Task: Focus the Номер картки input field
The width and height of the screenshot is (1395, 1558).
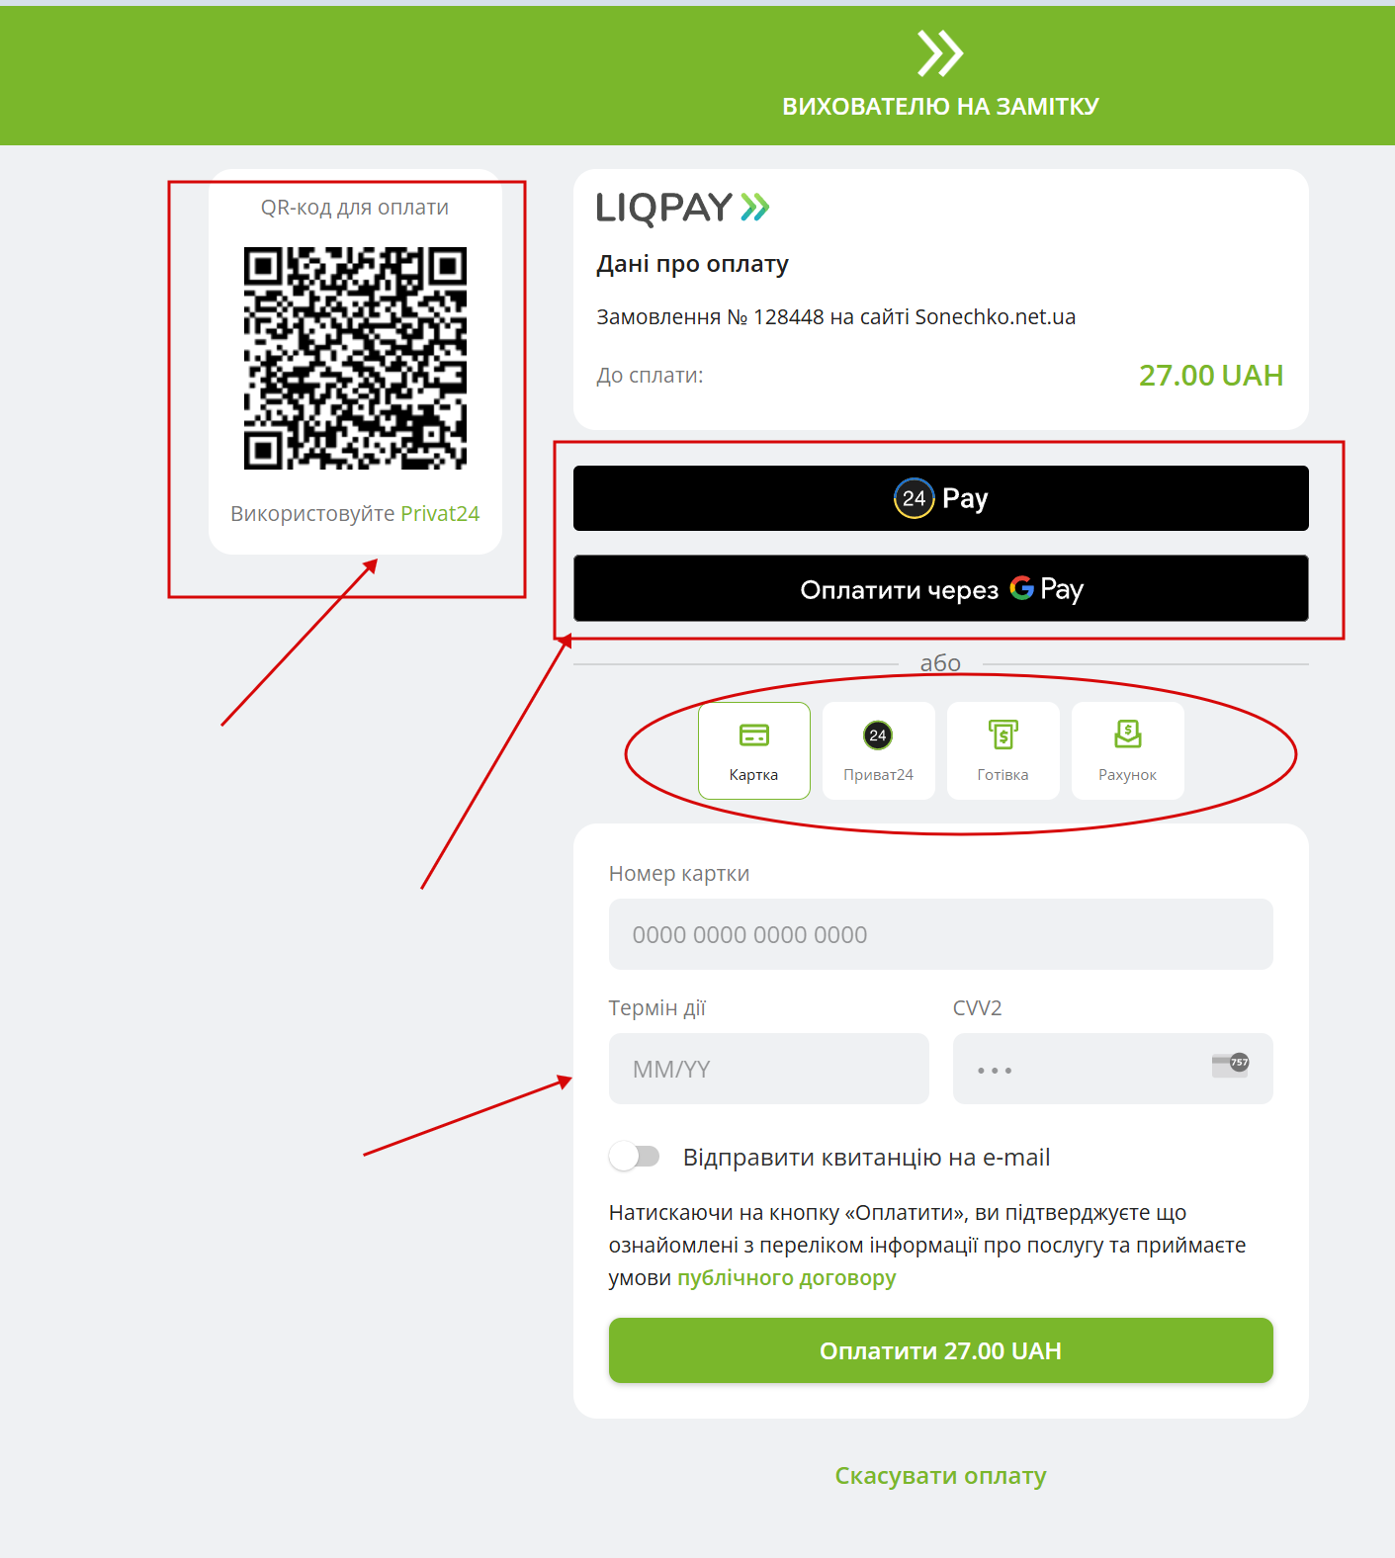Action: [x=941, y=934]
